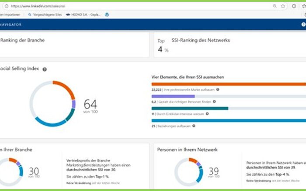Click the 'importieren' bookmarks bar item

(10, 14)
